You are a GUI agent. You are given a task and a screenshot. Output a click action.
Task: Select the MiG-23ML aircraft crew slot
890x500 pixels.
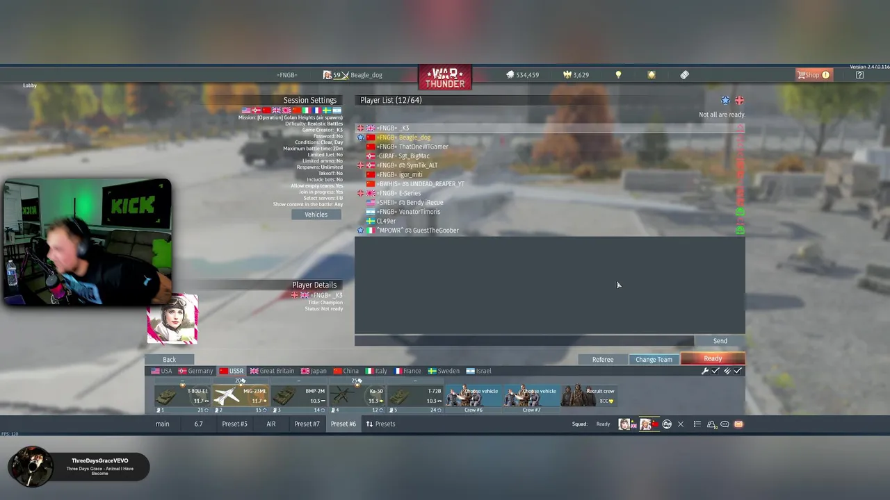(241, 397)
